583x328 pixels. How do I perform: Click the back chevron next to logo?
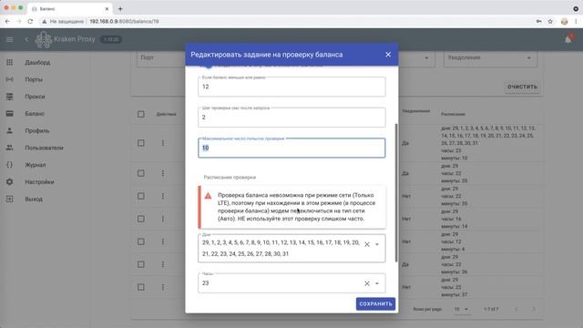(x=26, y=39)
